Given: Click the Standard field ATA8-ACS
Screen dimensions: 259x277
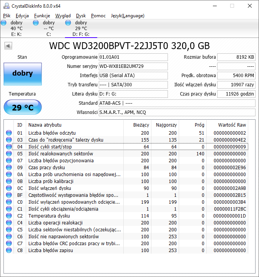Looking at the screenshot, I should (177, 103).
